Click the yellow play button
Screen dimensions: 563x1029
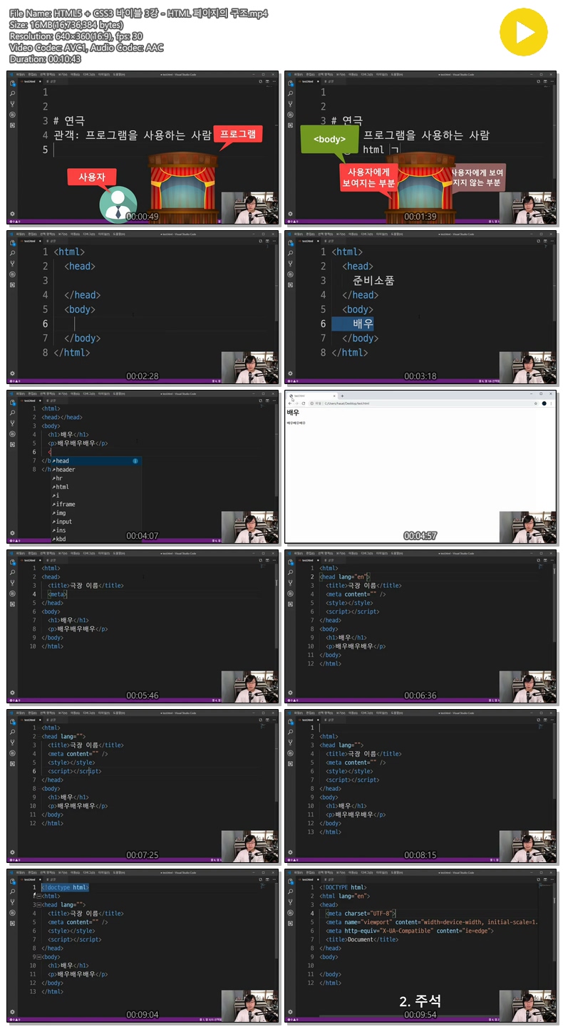click(524, 32)
